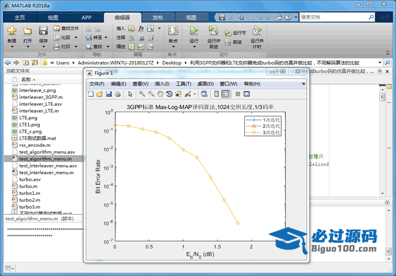Switch to the 视图 (View) tab
Screen dimensions: 396x276
191,18
